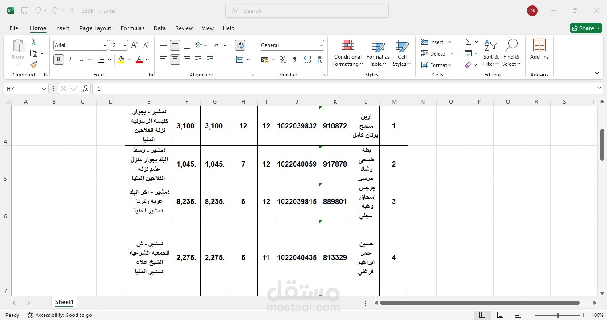Click the Copy icon in Clipboard

coord(34,53)
